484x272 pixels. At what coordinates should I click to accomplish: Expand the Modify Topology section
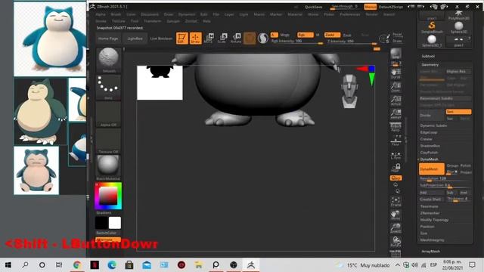point(434,220)
